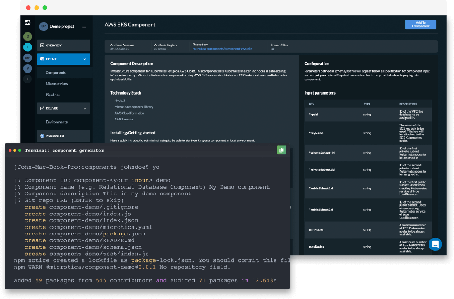Click the 'minNodes' parameter key
Viewport: 454px width, 299px height.
point(316,230)
